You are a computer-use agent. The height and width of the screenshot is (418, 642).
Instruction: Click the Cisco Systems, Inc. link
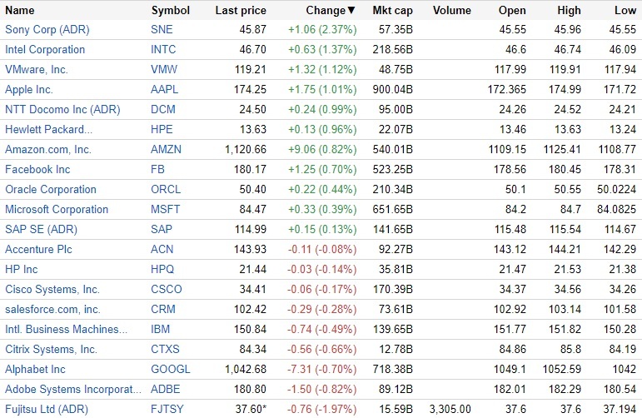(52, 289)
